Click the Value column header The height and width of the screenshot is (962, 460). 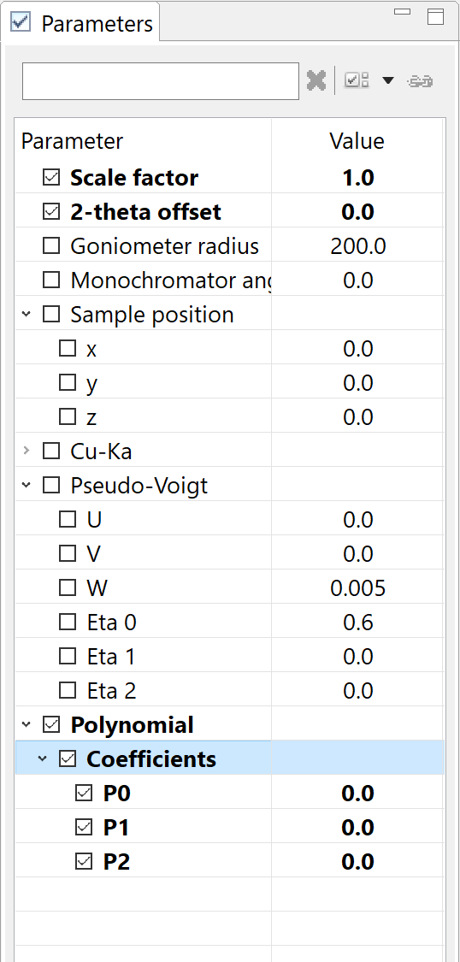pos(357,141)
